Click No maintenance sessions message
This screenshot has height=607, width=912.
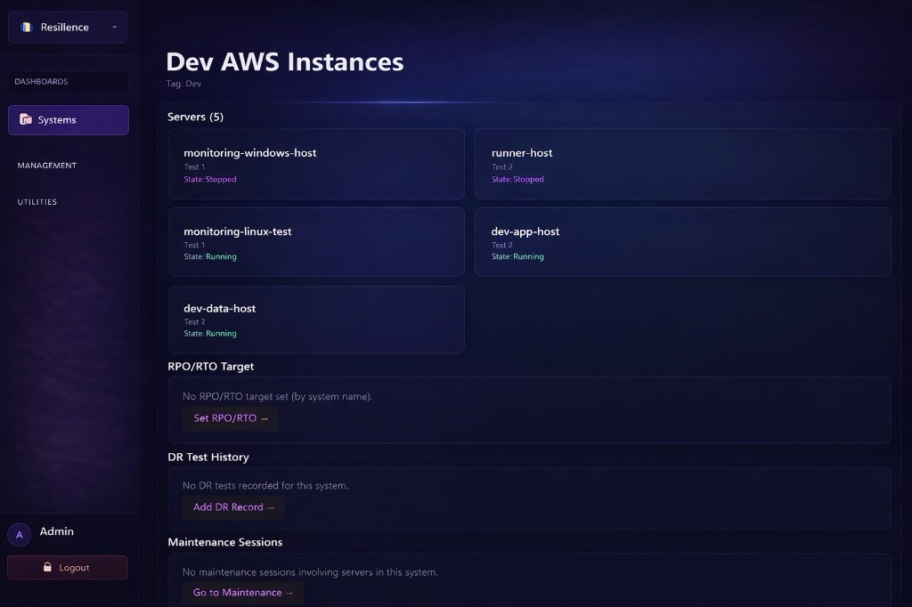pyautogui.click(x=310, y=572)
